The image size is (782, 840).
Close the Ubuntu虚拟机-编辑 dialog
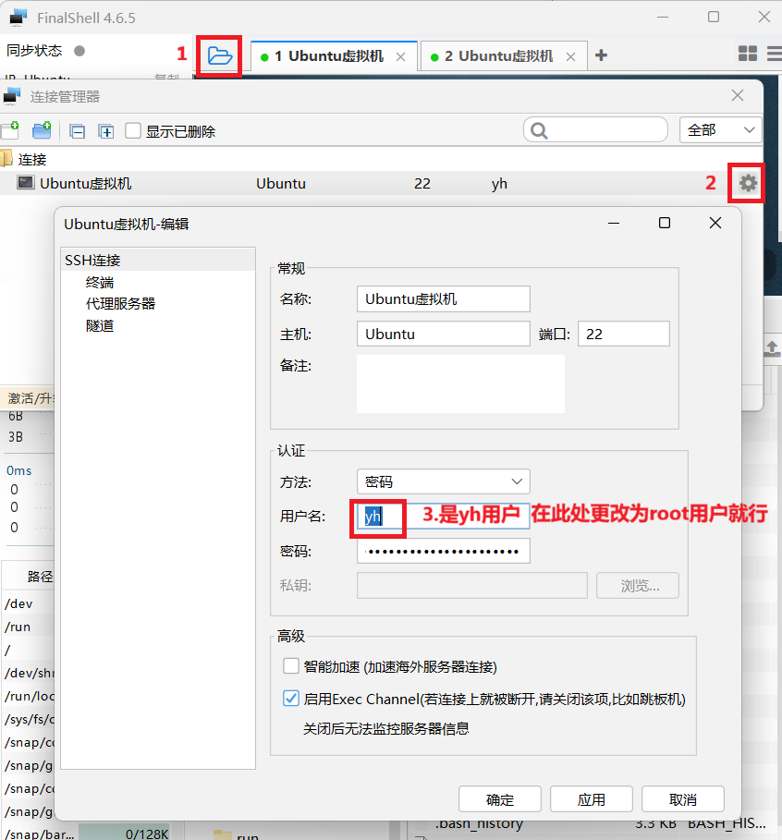(x=715, y=223)
